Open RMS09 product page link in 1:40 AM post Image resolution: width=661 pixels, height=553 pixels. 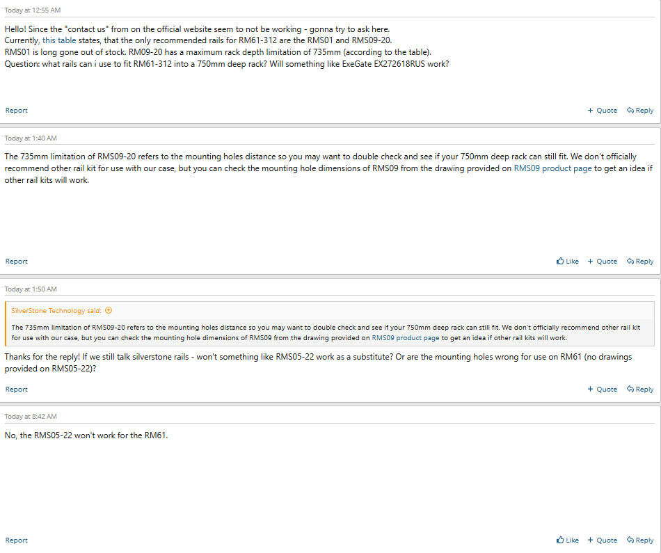(x=552, y=168)
